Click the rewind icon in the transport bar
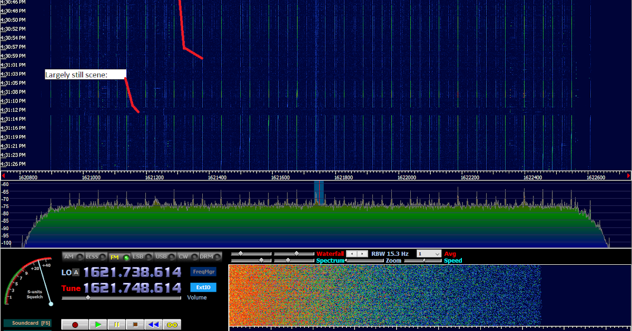The height and width of the screenshot is (331, 632). [x=153, y=324]
